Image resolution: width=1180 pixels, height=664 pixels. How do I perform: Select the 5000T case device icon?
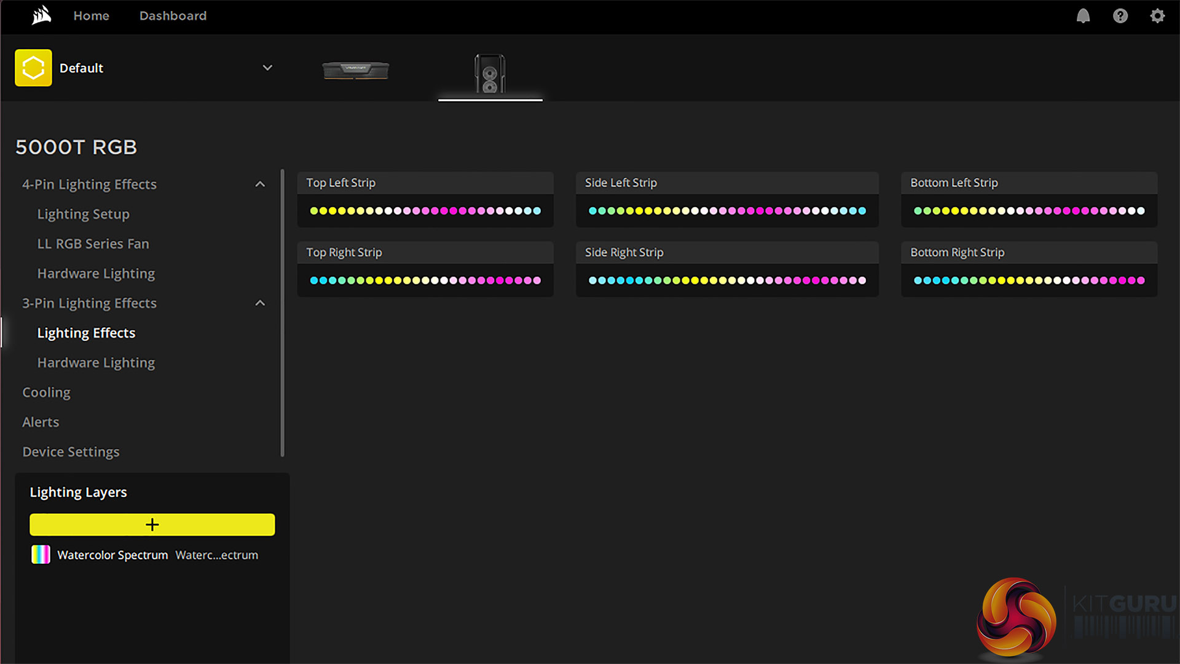pyautogui.click(x=490, y=74)
